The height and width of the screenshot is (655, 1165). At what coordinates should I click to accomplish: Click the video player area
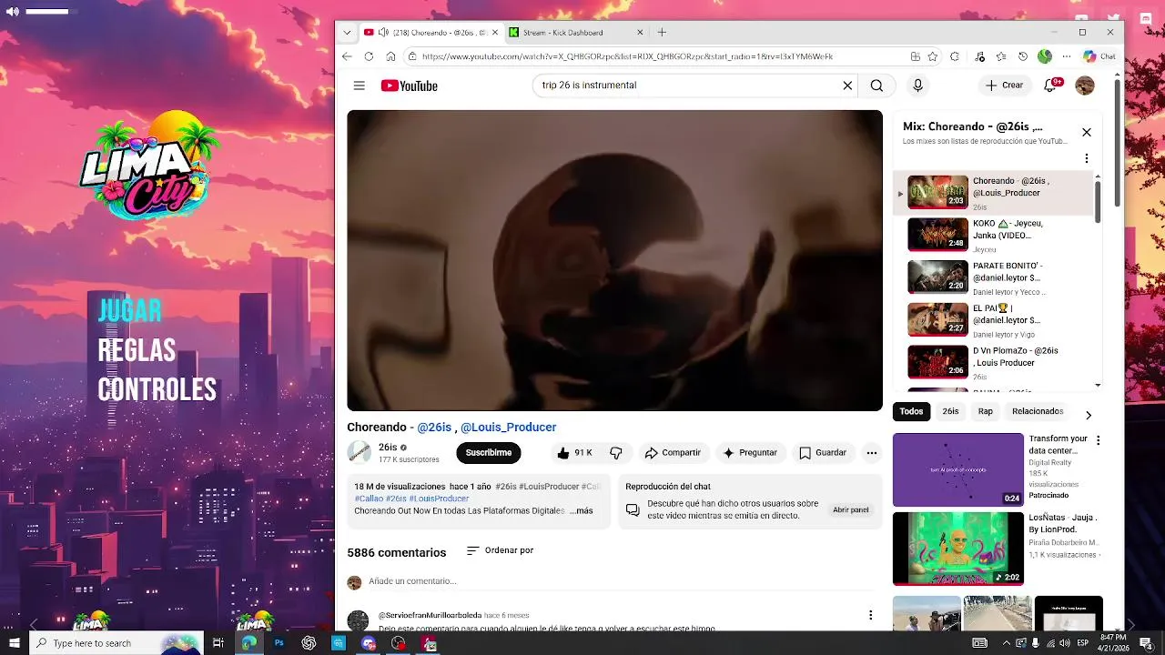pyautogui.click(x=614, y=260)
